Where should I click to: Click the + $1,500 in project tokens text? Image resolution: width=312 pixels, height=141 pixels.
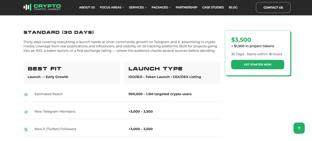(253, 46)
